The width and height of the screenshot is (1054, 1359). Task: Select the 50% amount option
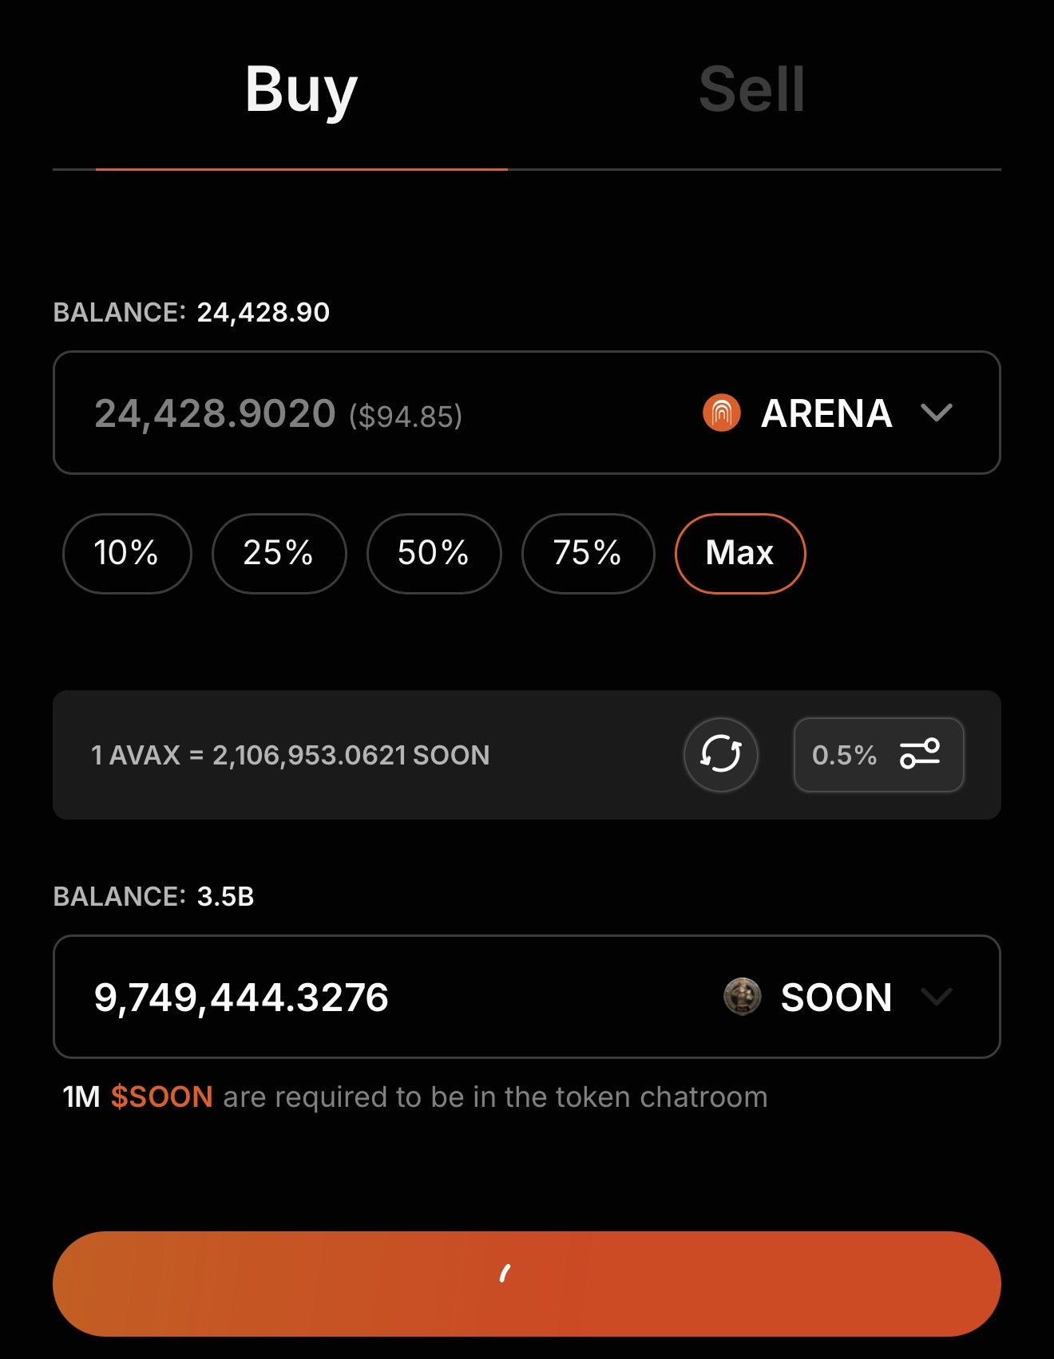pos(434,553)
